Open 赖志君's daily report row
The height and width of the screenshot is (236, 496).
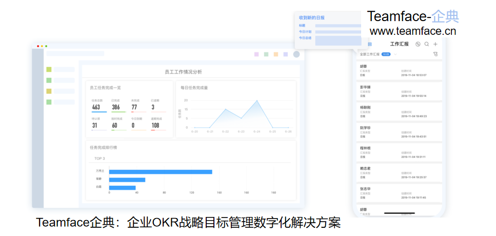[399, 173]
